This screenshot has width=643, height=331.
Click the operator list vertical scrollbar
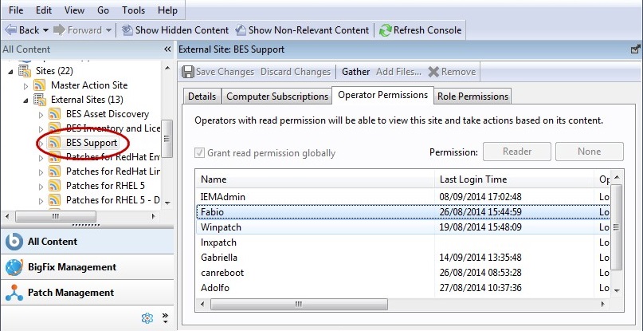[x=617, y=227]
